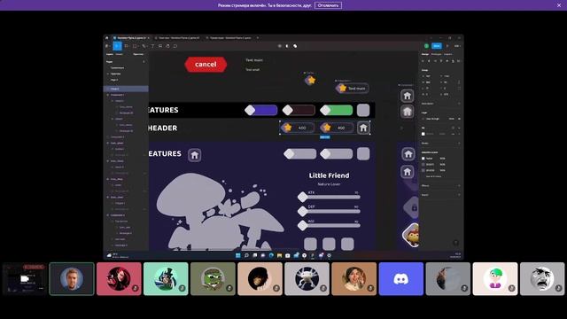This screenshot has height=319, width=567.
Task: Click the Present play icon
Action: click(x=447, y=46)
